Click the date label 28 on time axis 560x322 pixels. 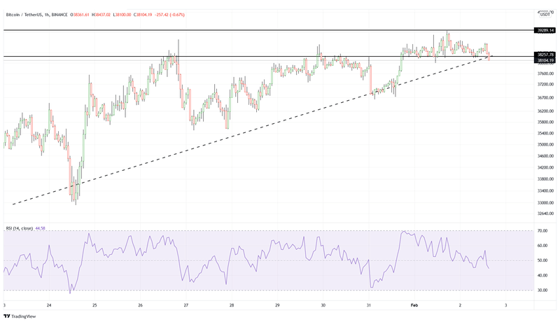[x=232, y=305]
